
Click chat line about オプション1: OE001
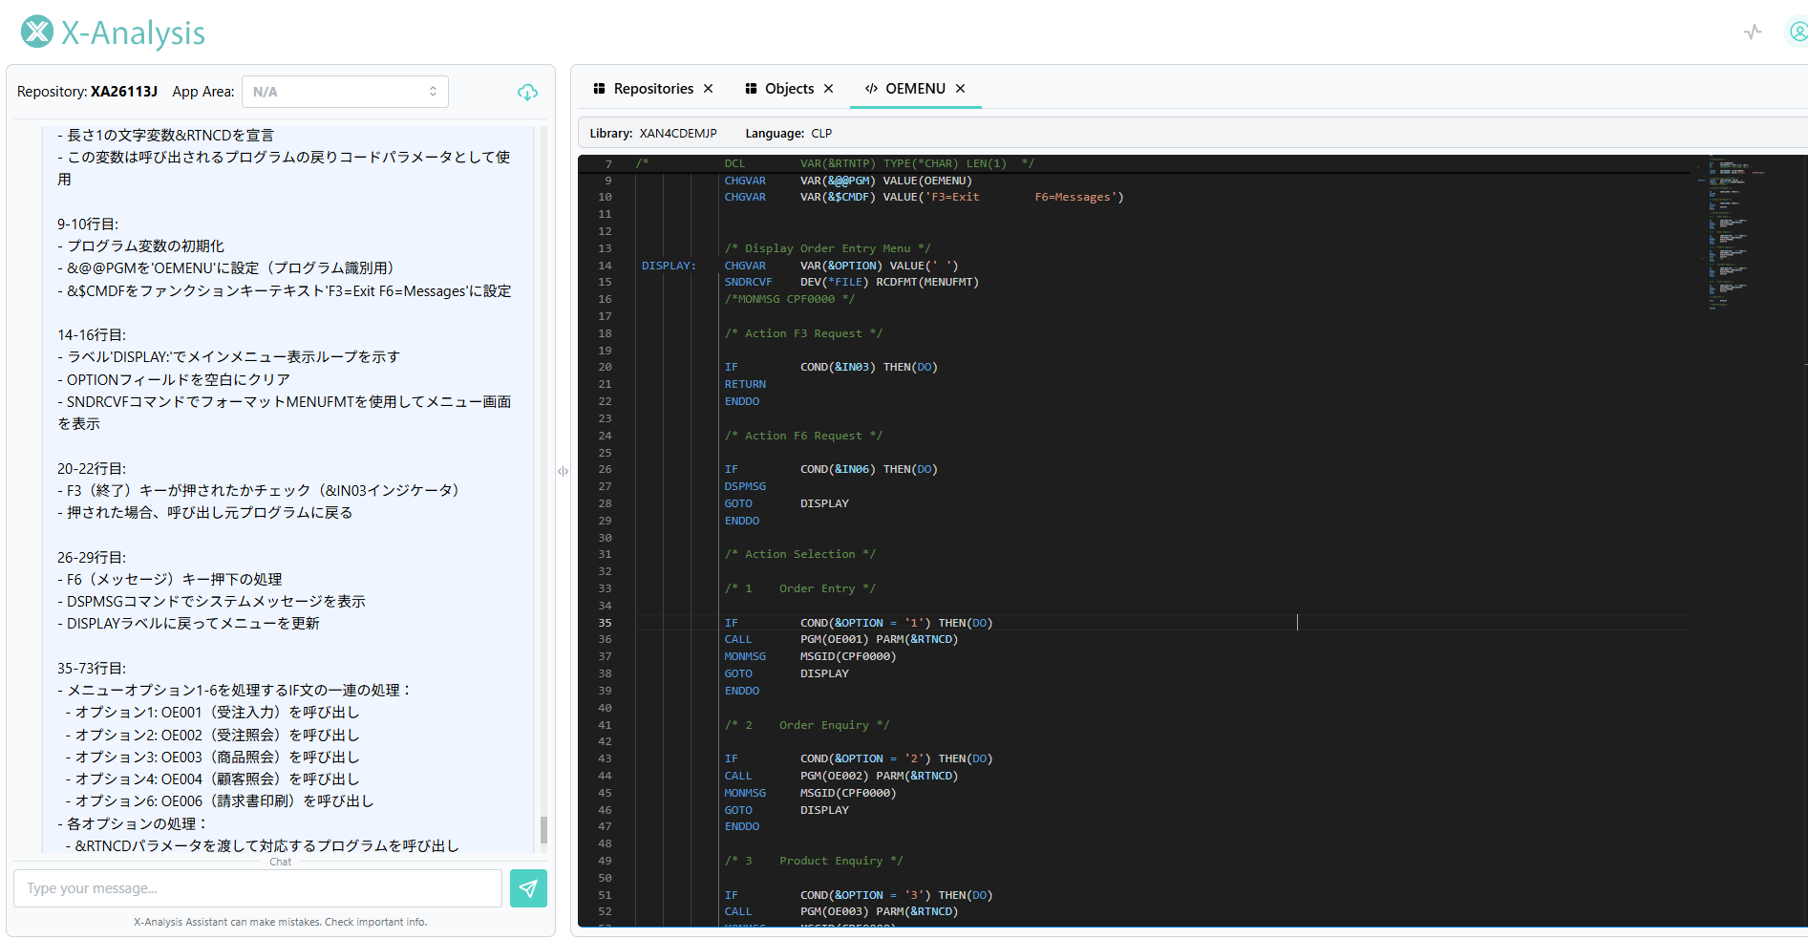tap(212, 712)
